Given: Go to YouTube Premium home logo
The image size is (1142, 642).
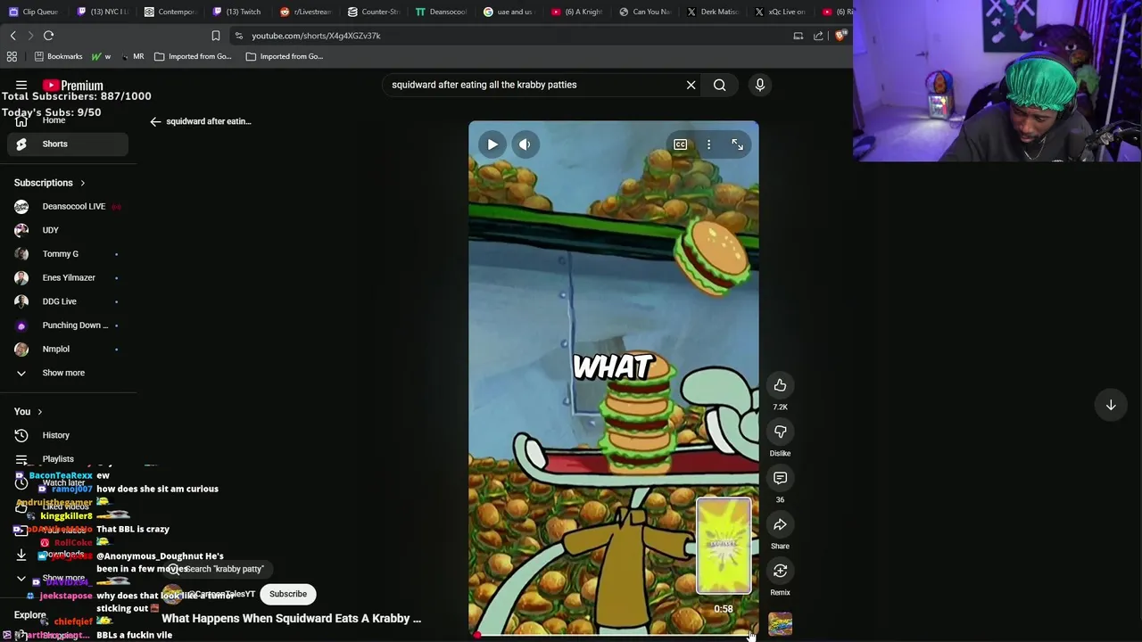Looking at the screenshot, I should 73,86.
